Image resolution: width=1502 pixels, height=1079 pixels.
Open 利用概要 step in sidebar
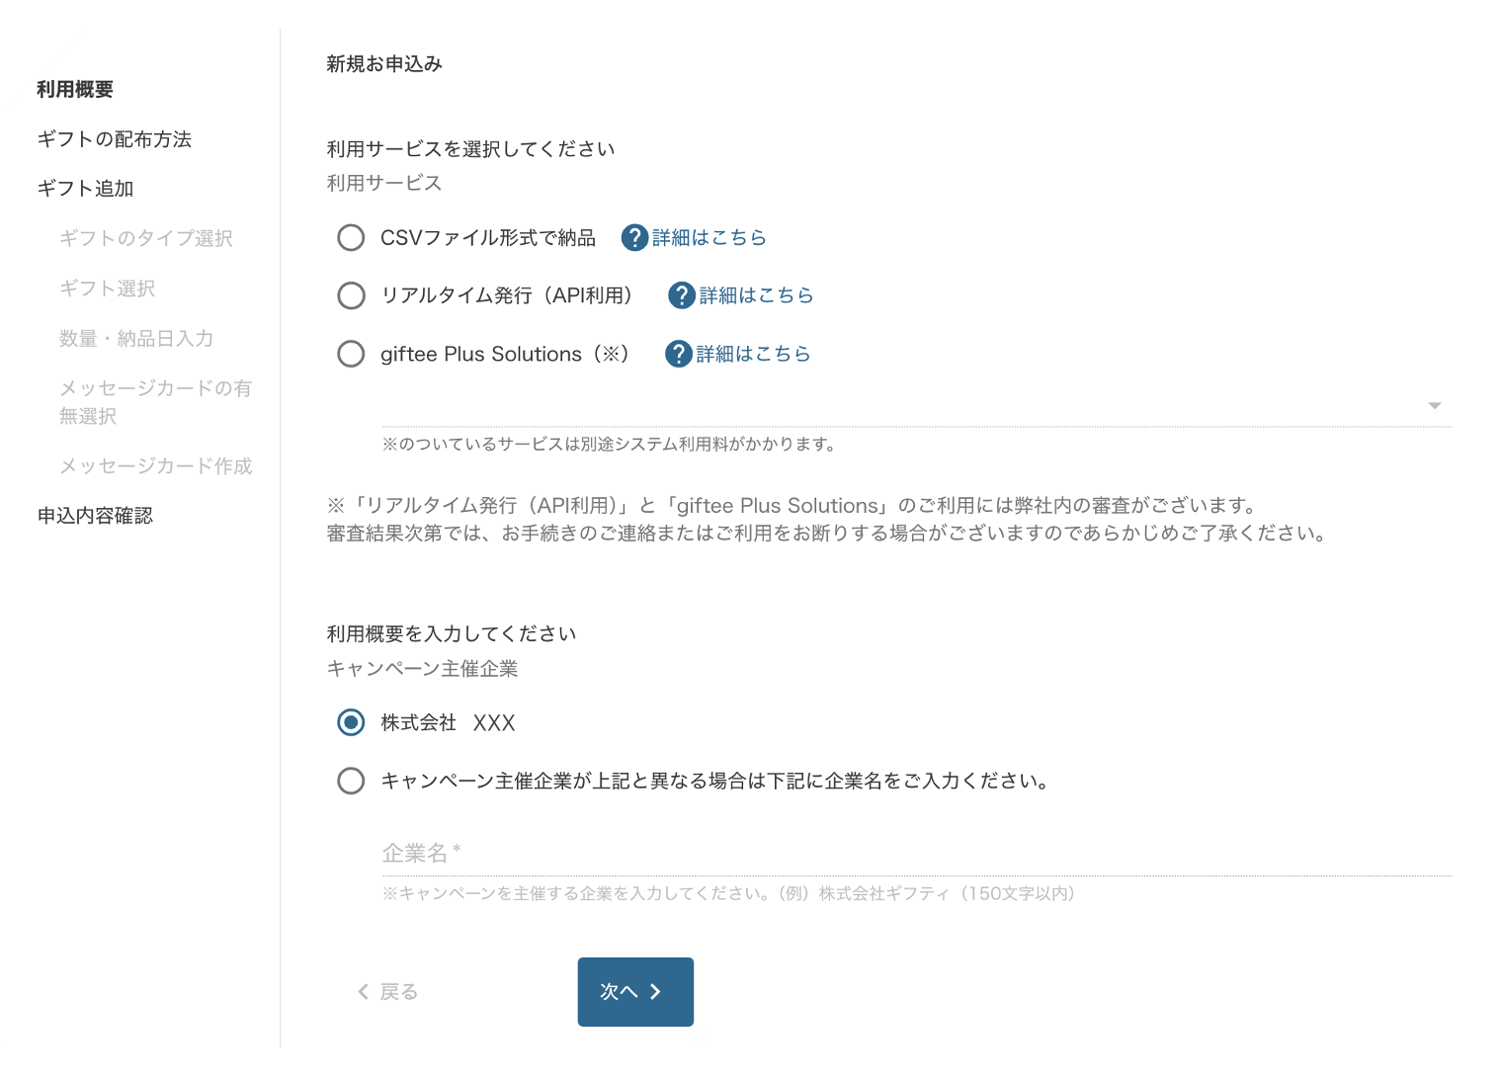coord(75,90)
